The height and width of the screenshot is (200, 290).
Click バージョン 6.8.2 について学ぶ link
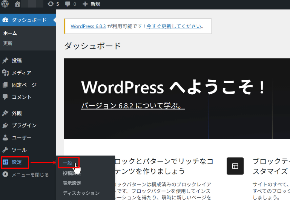[x=133, y=106]
